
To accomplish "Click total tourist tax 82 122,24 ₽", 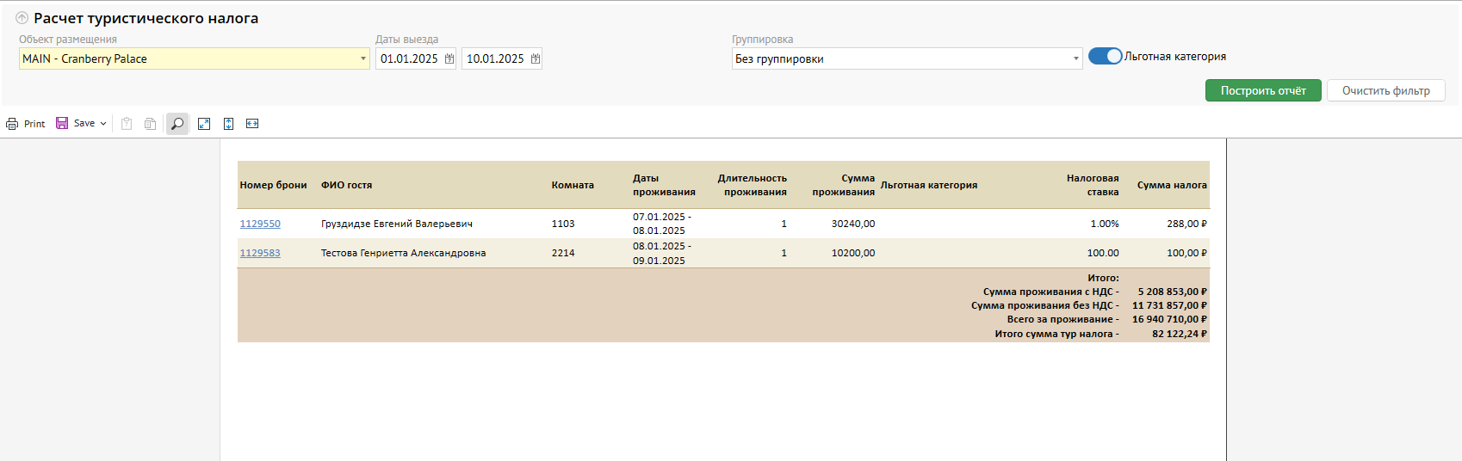I will pos(1180,334).
